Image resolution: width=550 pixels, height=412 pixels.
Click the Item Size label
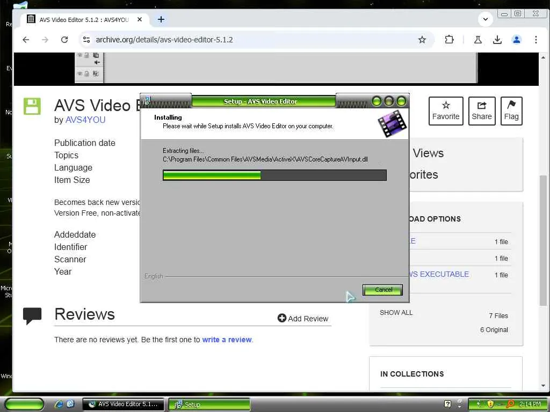pos(72,180)
